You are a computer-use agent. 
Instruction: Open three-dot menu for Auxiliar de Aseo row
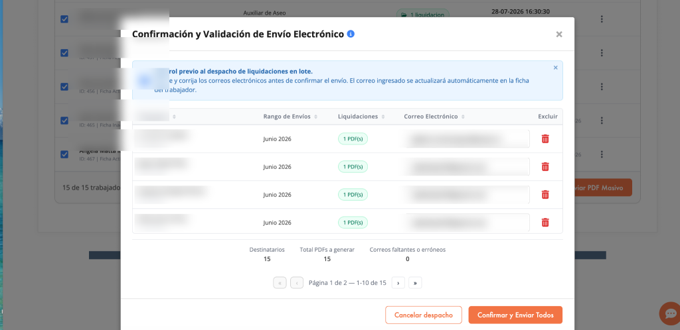pos(602,19)
